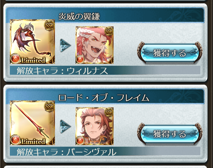213x168 pixels.
Task: Click the ロード・オブ・フレイム sword thumbnail
Action: point(32,123)
